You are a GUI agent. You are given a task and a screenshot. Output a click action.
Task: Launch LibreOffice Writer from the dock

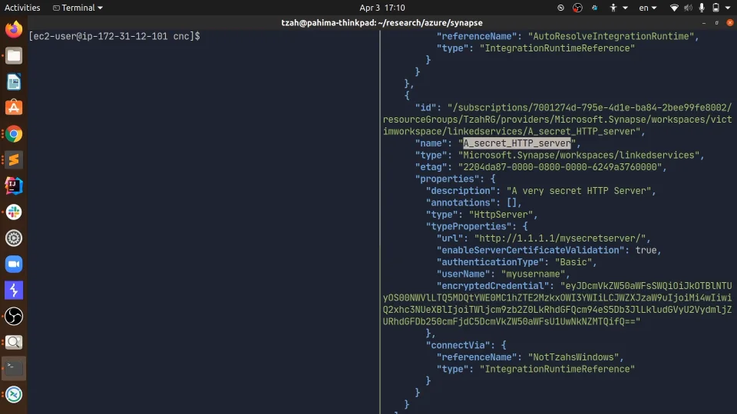[14, 82]
